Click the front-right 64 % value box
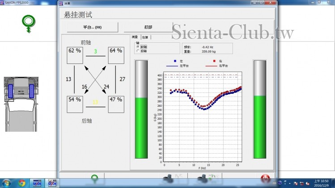Screen dimensions: 335x188 click(116, 55)
